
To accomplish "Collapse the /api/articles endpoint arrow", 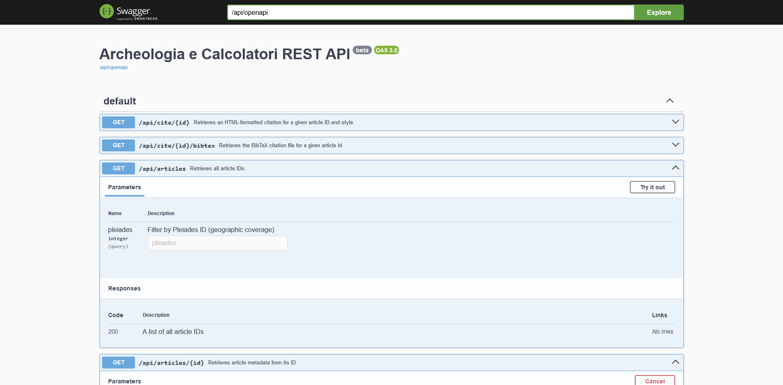I will (675, 168).
